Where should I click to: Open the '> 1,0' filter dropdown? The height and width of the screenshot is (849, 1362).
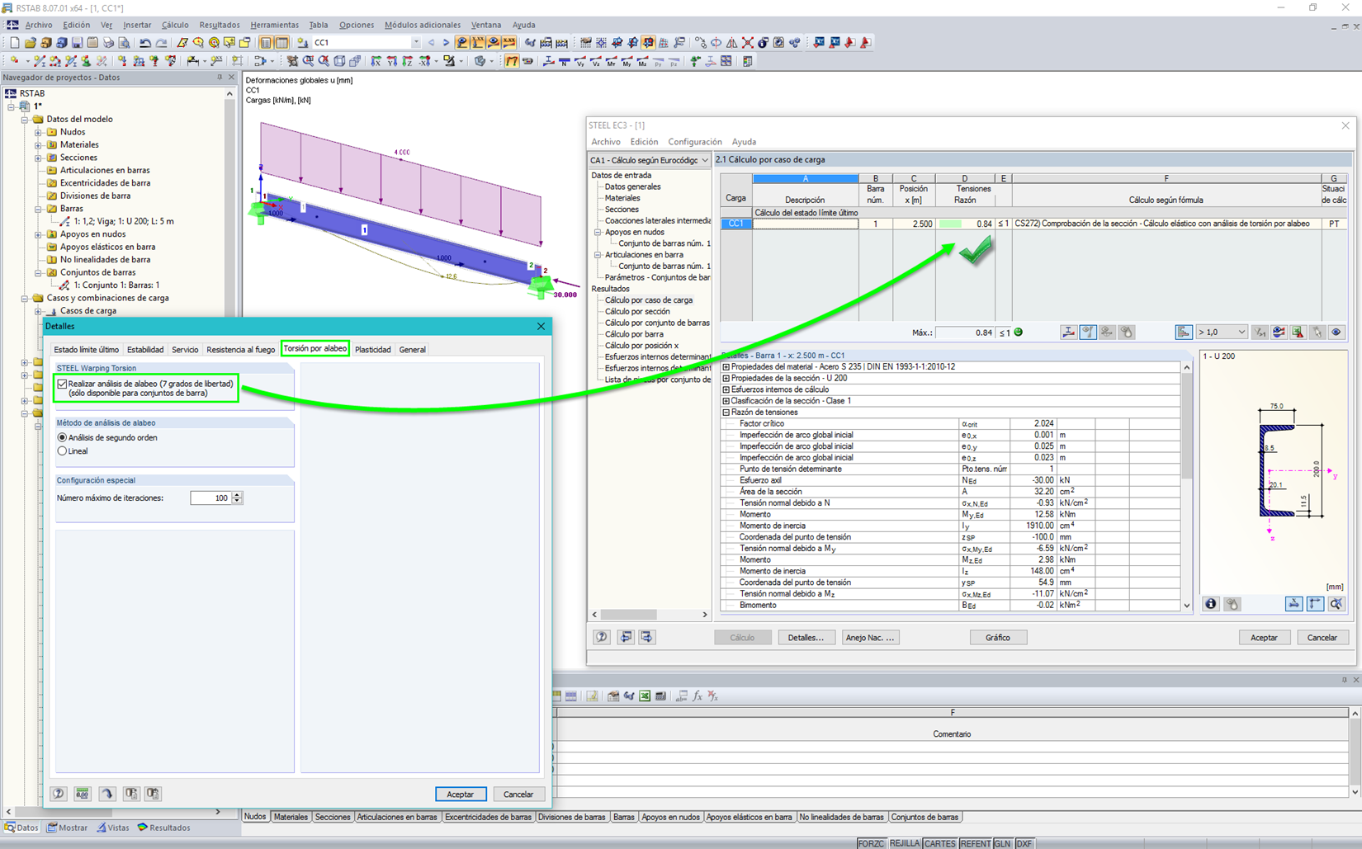1222,333
